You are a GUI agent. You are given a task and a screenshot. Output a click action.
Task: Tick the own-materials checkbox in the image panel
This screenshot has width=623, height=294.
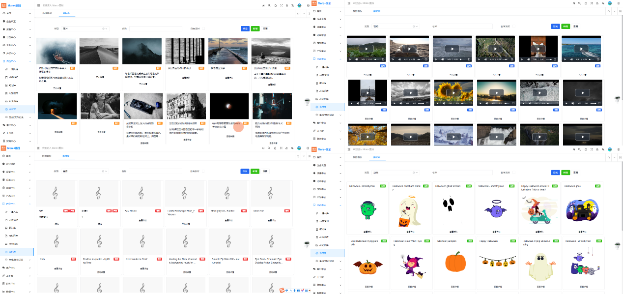coord(204,29)
